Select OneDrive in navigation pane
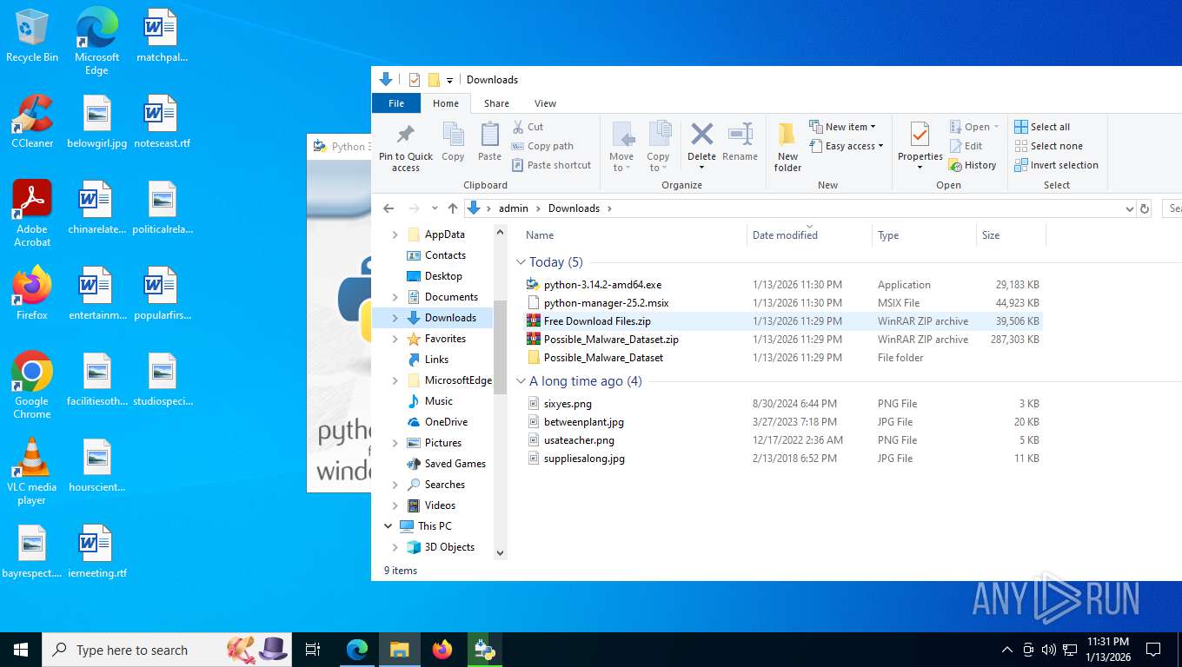 [x=446, y=422]
